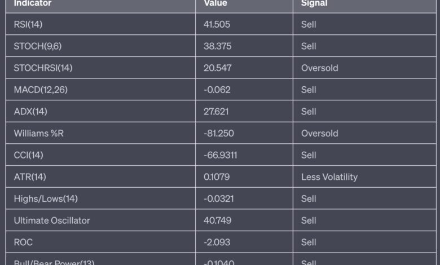Click the Oversold signal for STOCHRSI(14)

point(319,68)
